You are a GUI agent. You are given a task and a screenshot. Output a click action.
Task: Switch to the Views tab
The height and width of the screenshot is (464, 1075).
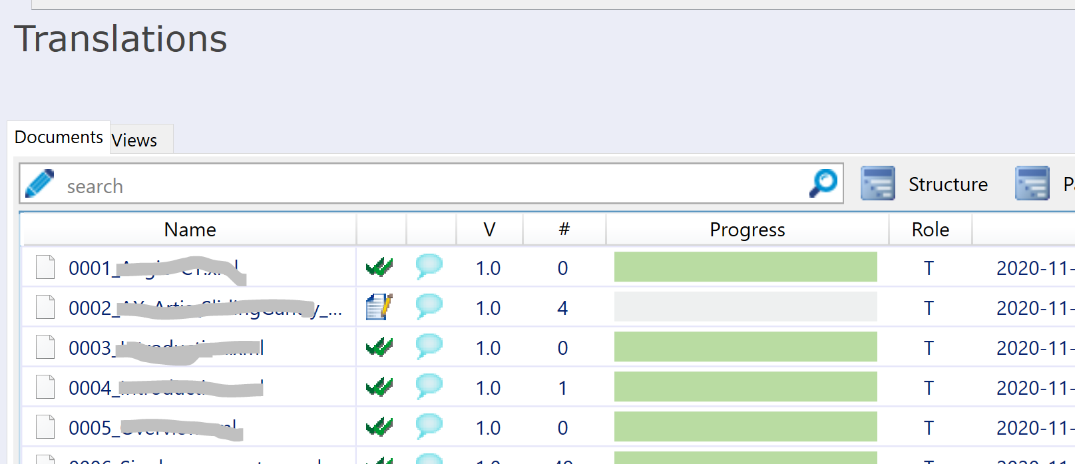coord(134,140)
